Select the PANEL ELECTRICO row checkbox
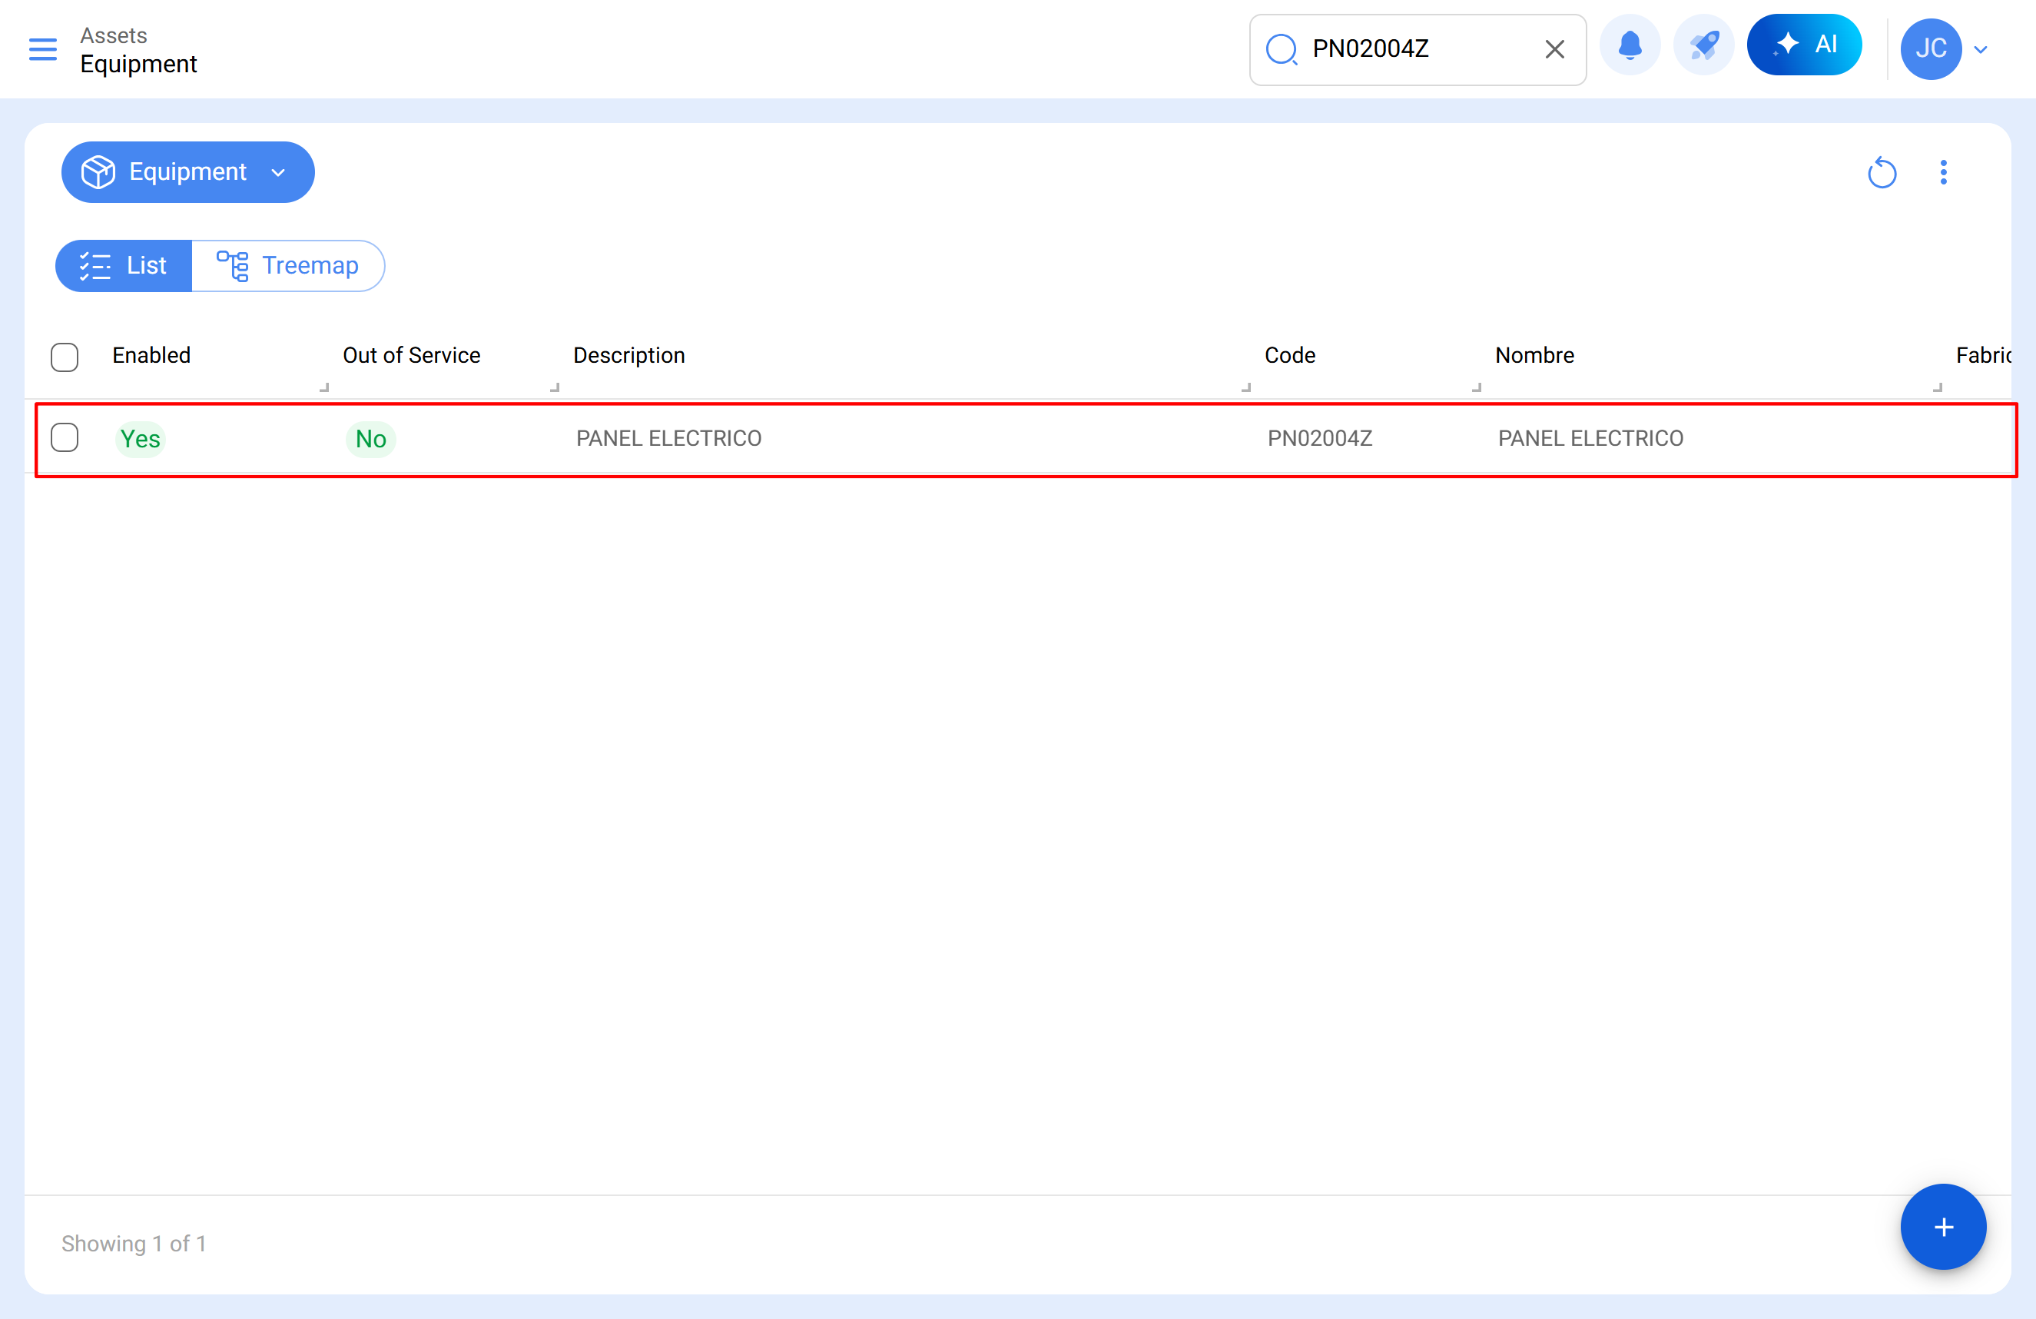Screen dimensions: 2036x1319 65,437
